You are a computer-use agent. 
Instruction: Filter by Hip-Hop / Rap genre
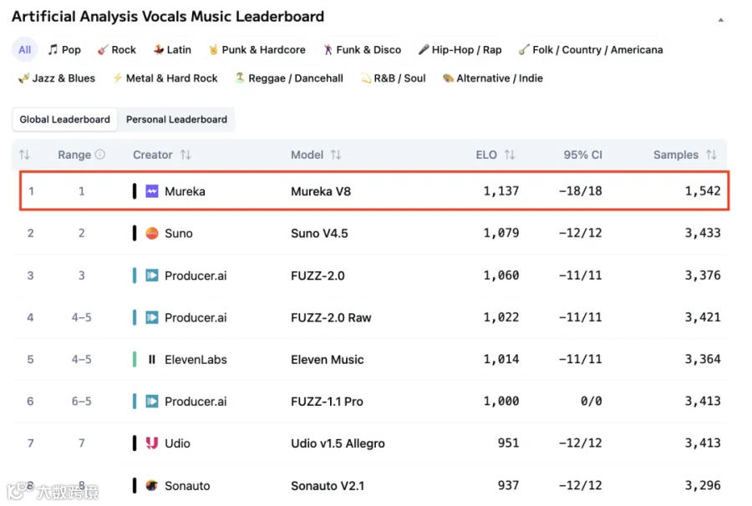[x=460, y=50]
